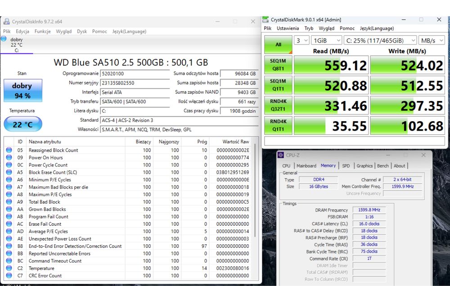Click status orb for Grown Bad Blocks
The height and width of the screenshot is (286, 450).
[9, 209]
